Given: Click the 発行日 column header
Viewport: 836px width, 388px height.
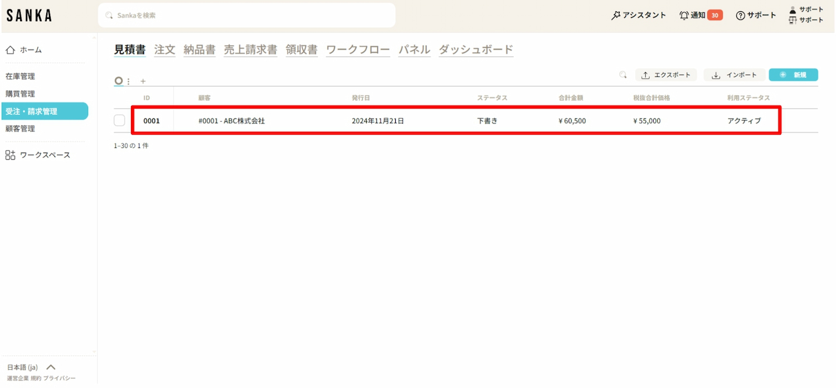Looking at the screenshot, I should 361,98.
